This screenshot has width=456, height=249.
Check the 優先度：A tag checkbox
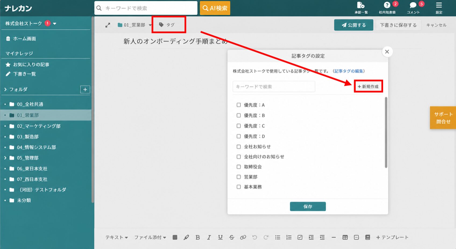tap(239, 105)
